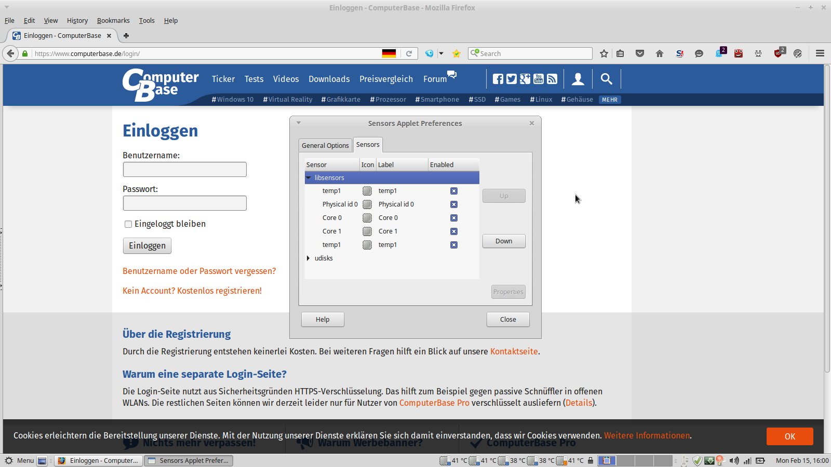This screenshot has width=831, height=467.
Task: Open the bookmarks list icon in the toolbar
Action: pyautogui.click(x=620, y=53)
